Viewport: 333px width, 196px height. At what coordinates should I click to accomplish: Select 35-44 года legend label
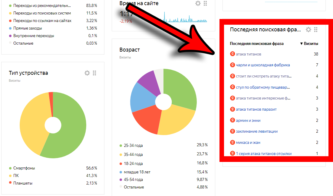[x=133, y=155]
